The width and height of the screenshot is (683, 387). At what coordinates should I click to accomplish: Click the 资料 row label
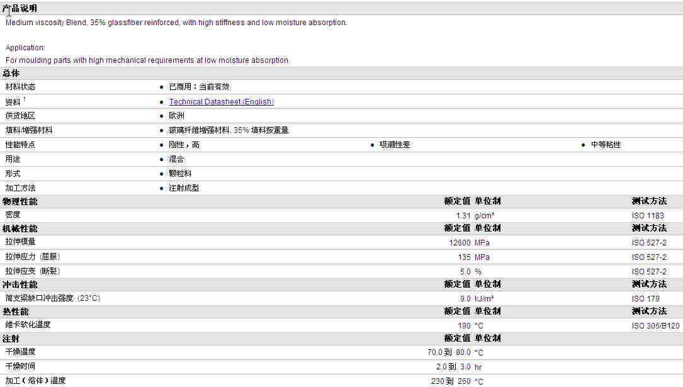point(13,102)
